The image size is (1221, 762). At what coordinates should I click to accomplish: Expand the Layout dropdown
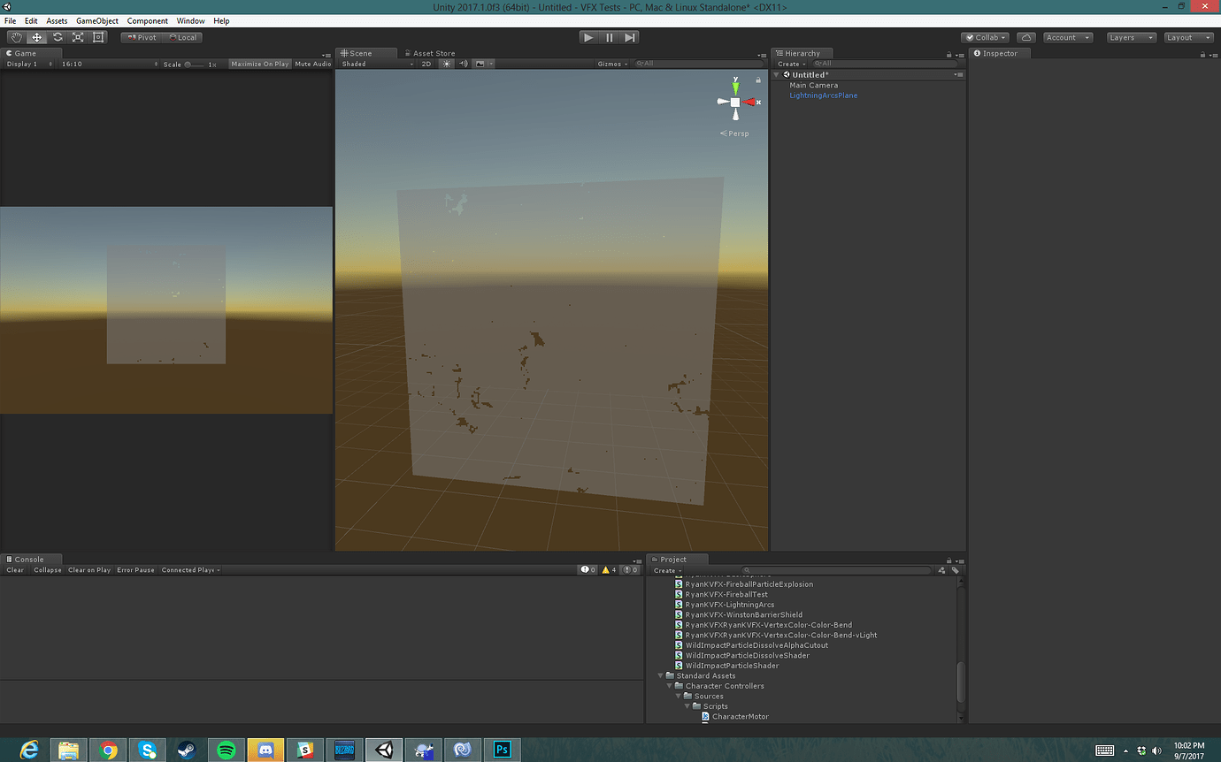click(1187, 37)
